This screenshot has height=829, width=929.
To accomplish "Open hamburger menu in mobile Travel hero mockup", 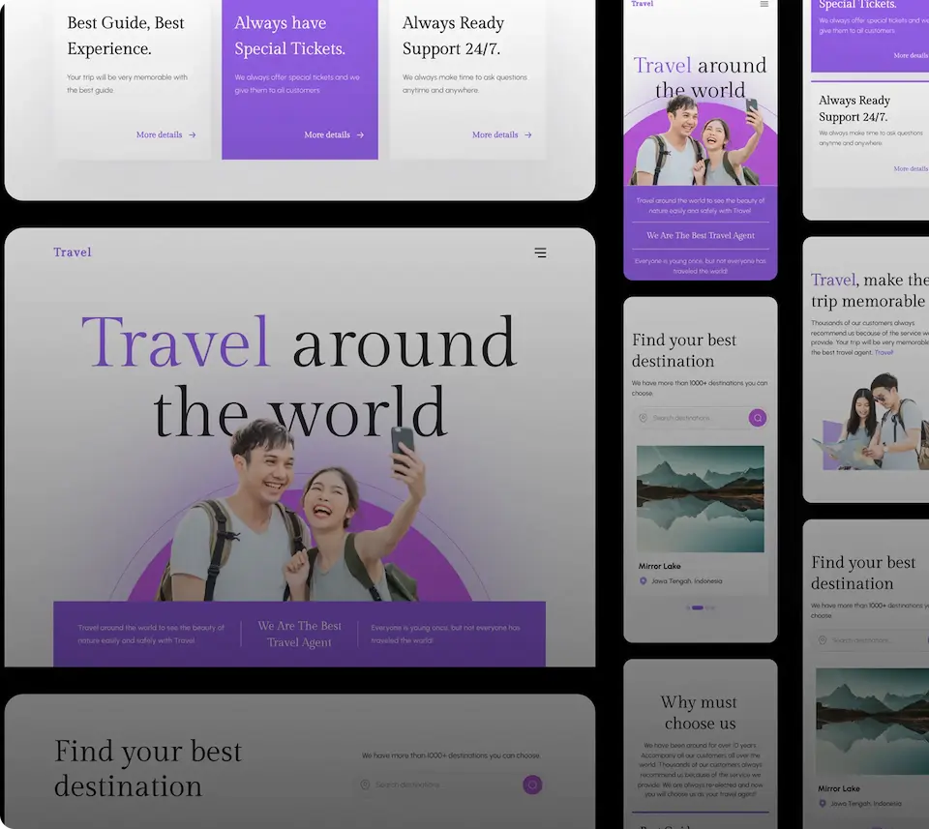I will click(764, 4).
